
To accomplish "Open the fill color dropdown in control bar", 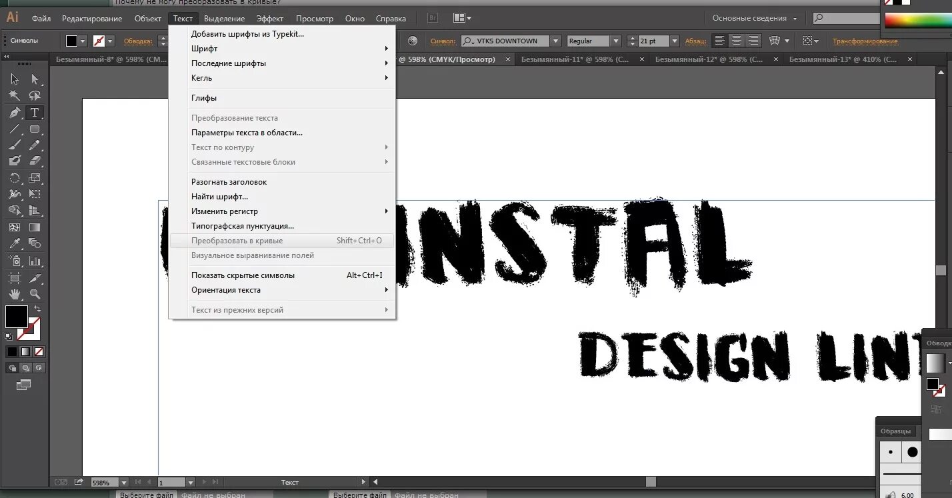I will (83, 41).
